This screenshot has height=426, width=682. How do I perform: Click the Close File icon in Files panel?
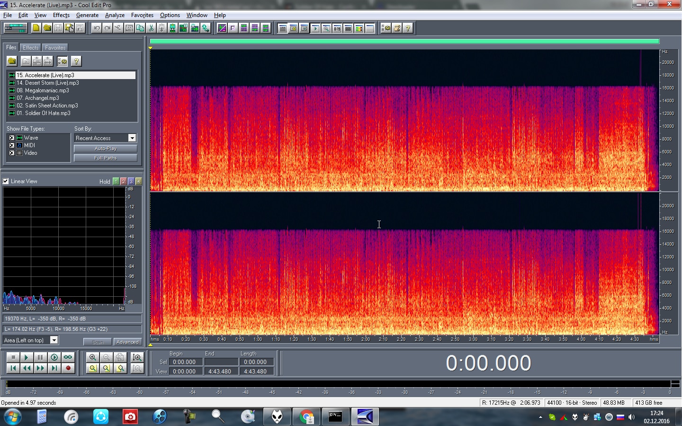(26, 61)
